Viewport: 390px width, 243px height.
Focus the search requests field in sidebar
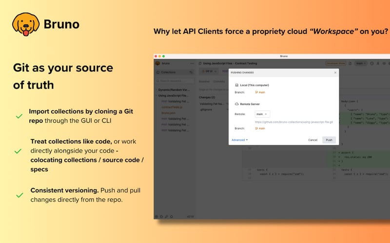[x=175, y=81]
